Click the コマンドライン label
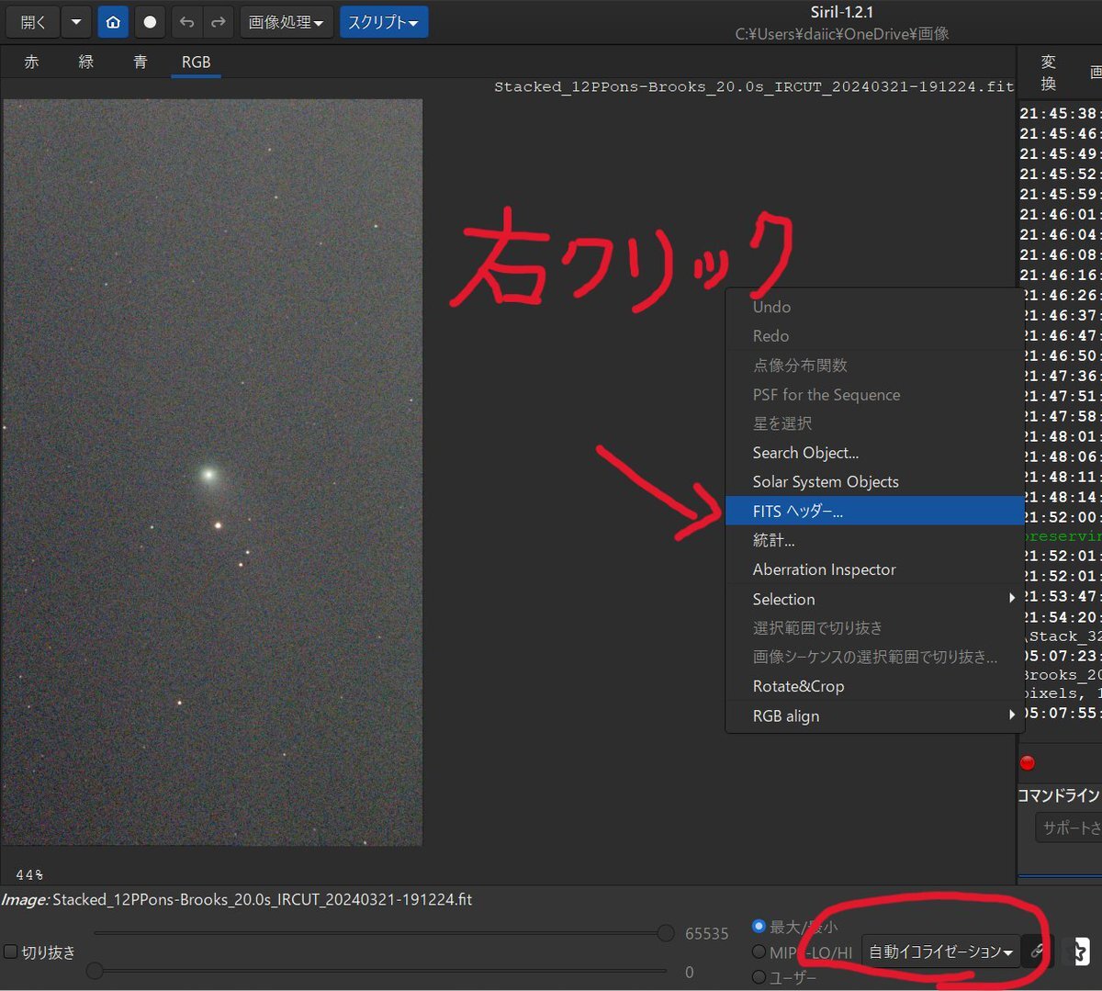 click(1059, 794)
